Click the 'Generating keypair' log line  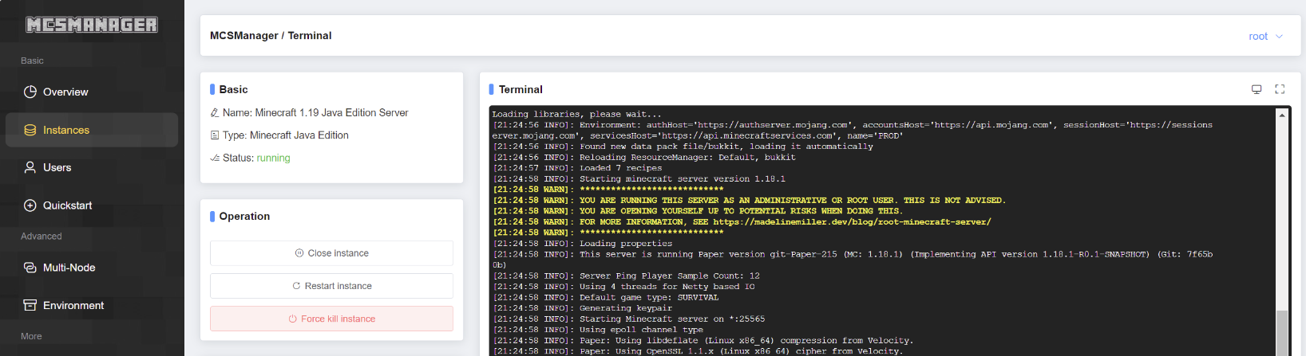(x=582, y=308)
